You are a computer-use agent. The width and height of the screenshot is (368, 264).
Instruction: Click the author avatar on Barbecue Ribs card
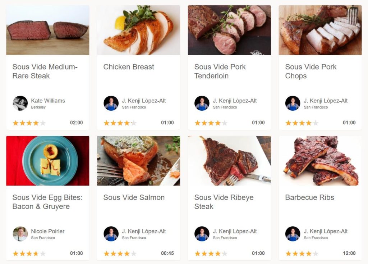[x=293, y=234]
